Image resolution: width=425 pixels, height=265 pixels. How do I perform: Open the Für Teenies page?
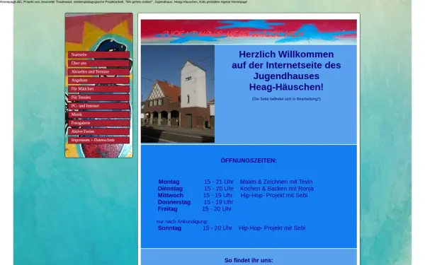[x=98, y=98]
